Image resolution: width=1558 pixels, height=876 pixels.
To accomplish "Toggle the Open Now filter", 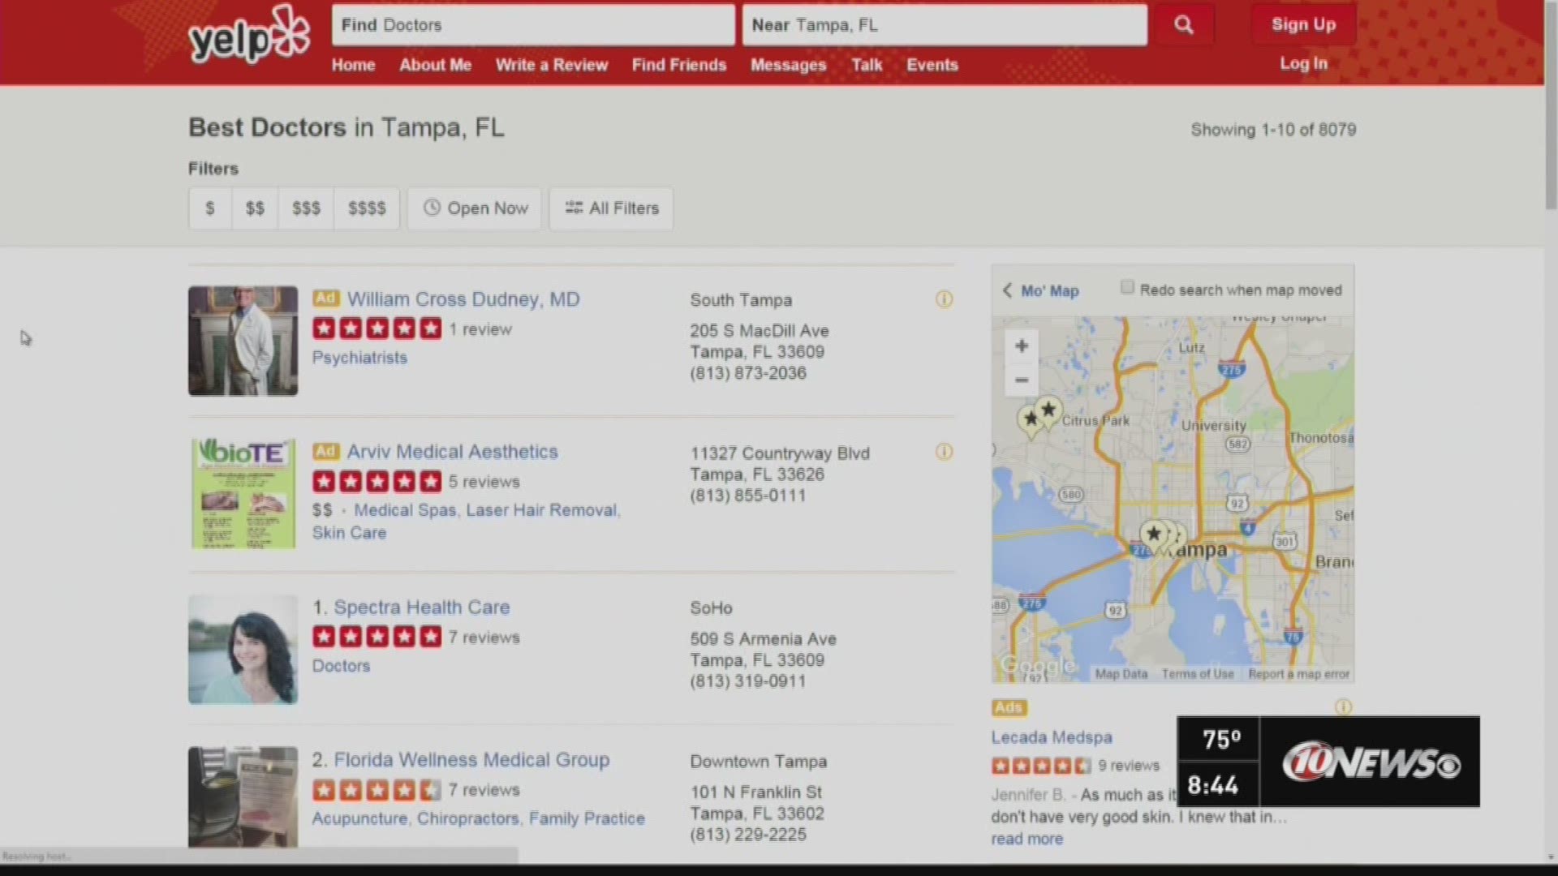I will point(475,208).
